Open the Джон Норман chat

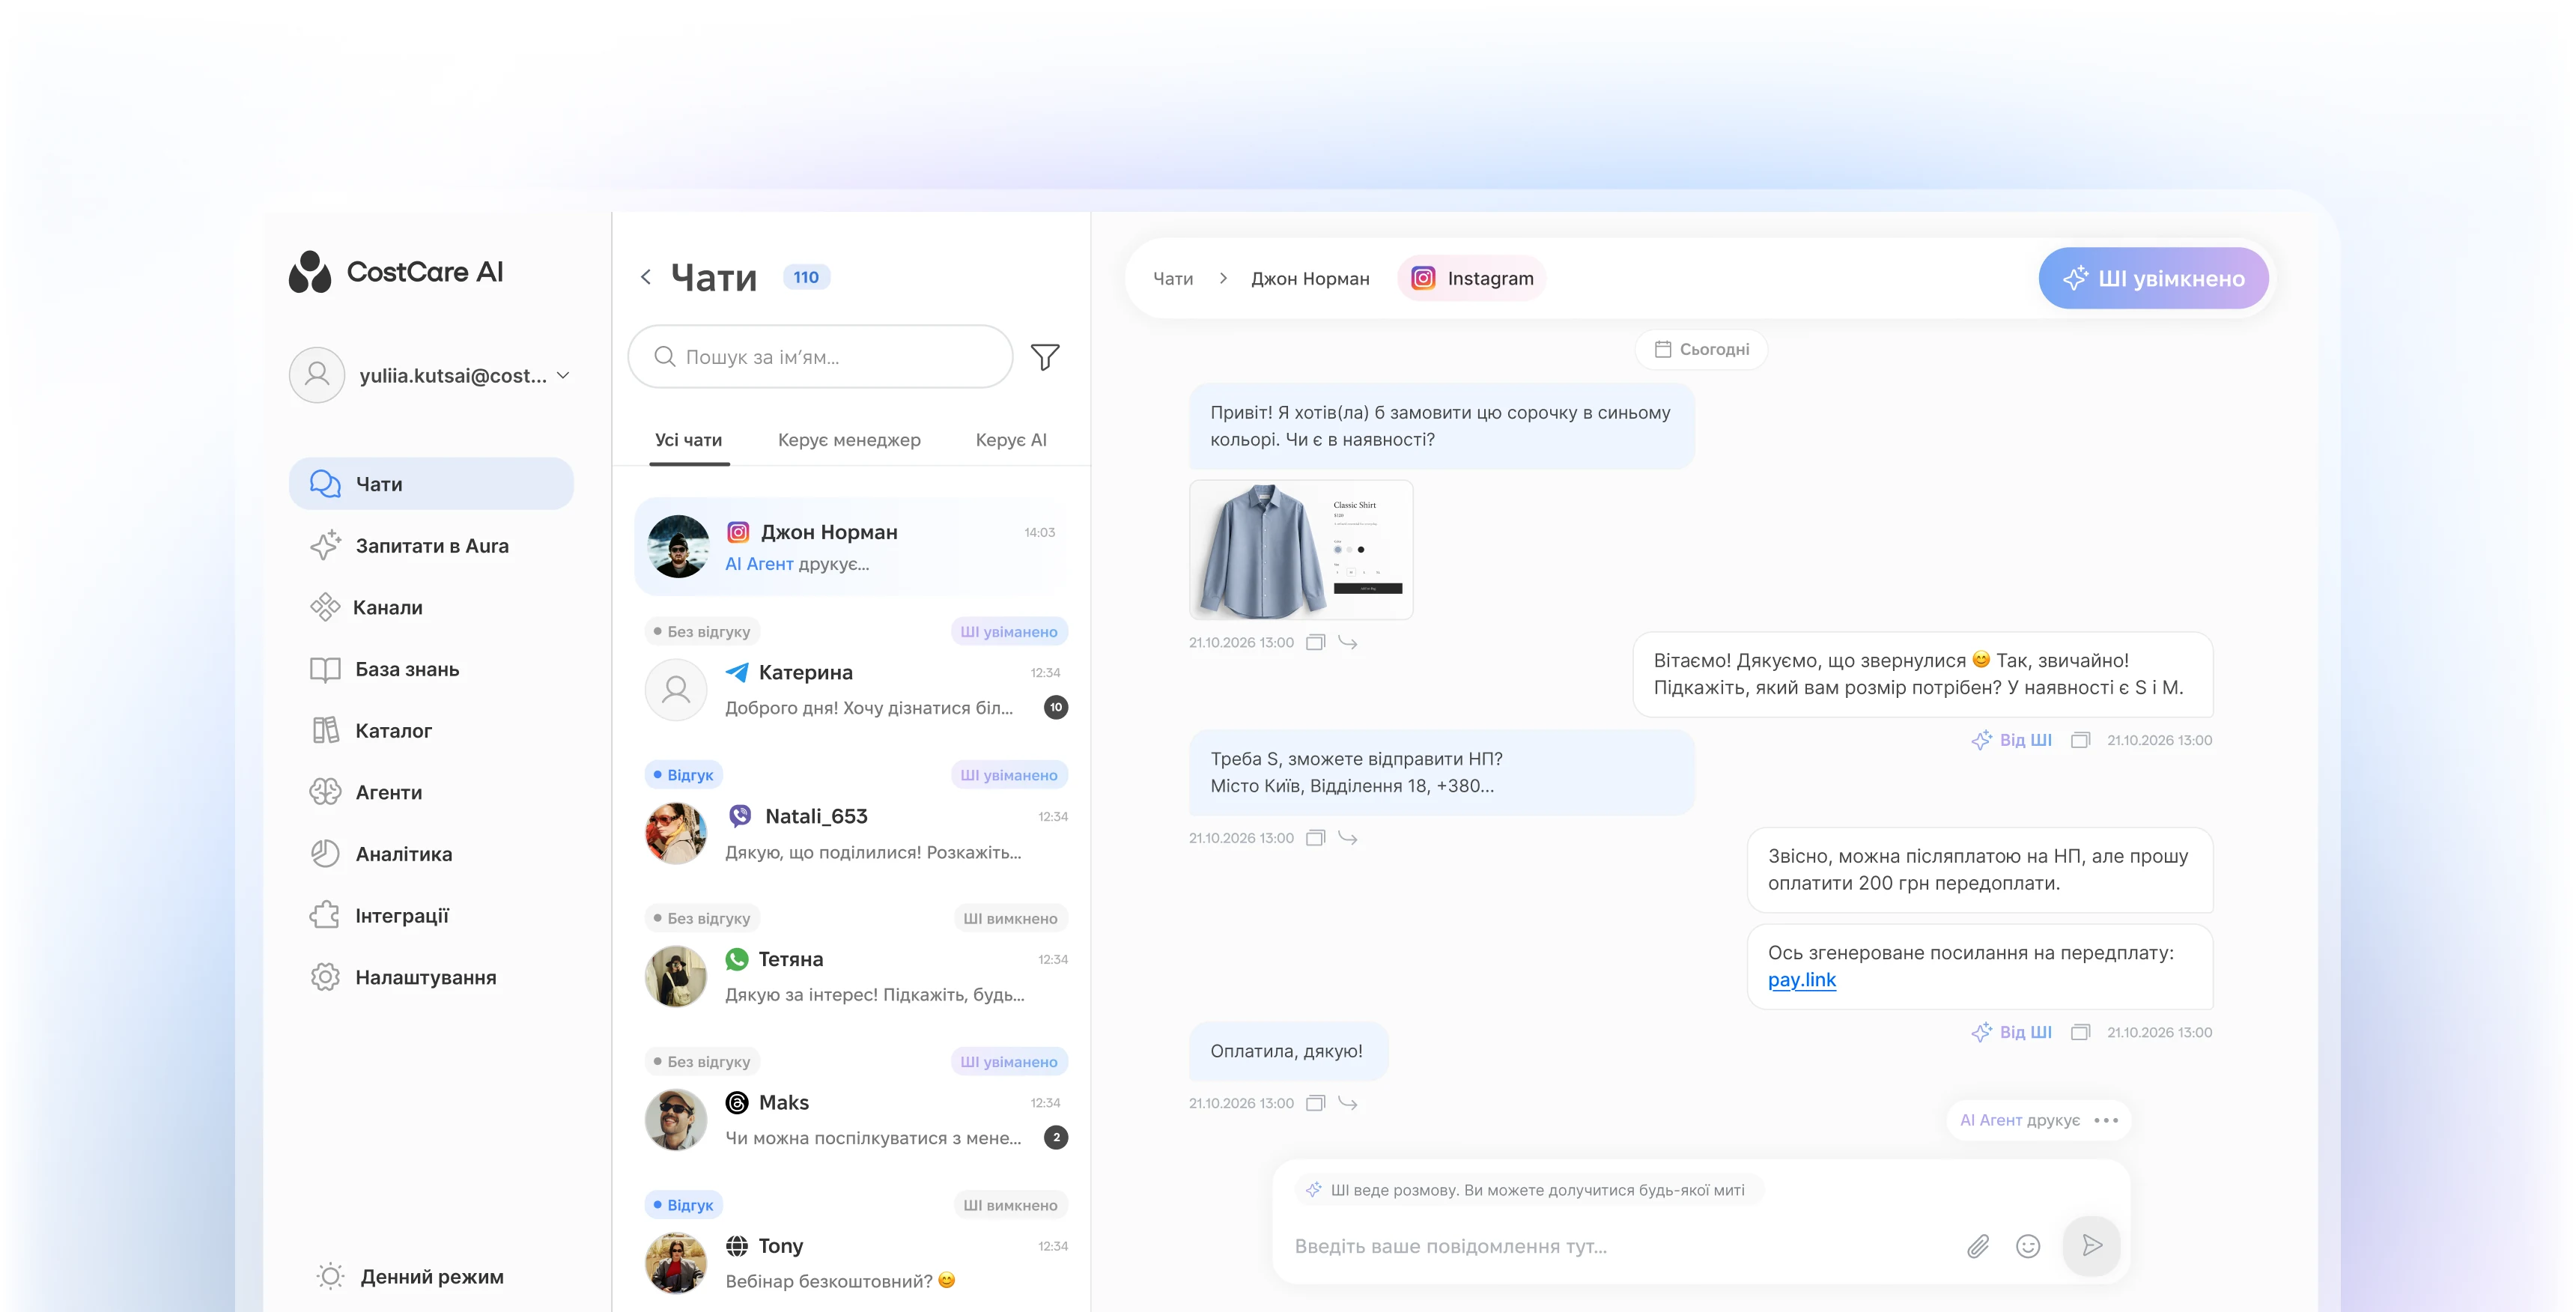coord(852,547)
